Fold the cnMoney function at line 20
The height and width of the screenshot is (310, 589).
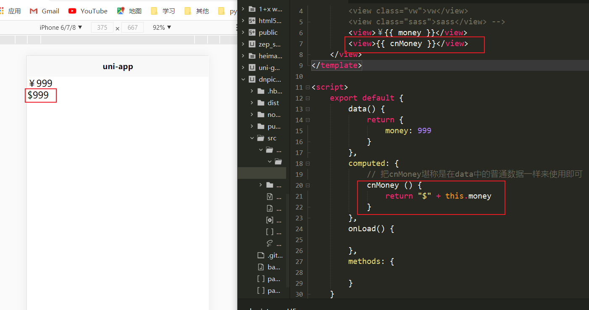(308, 185)
